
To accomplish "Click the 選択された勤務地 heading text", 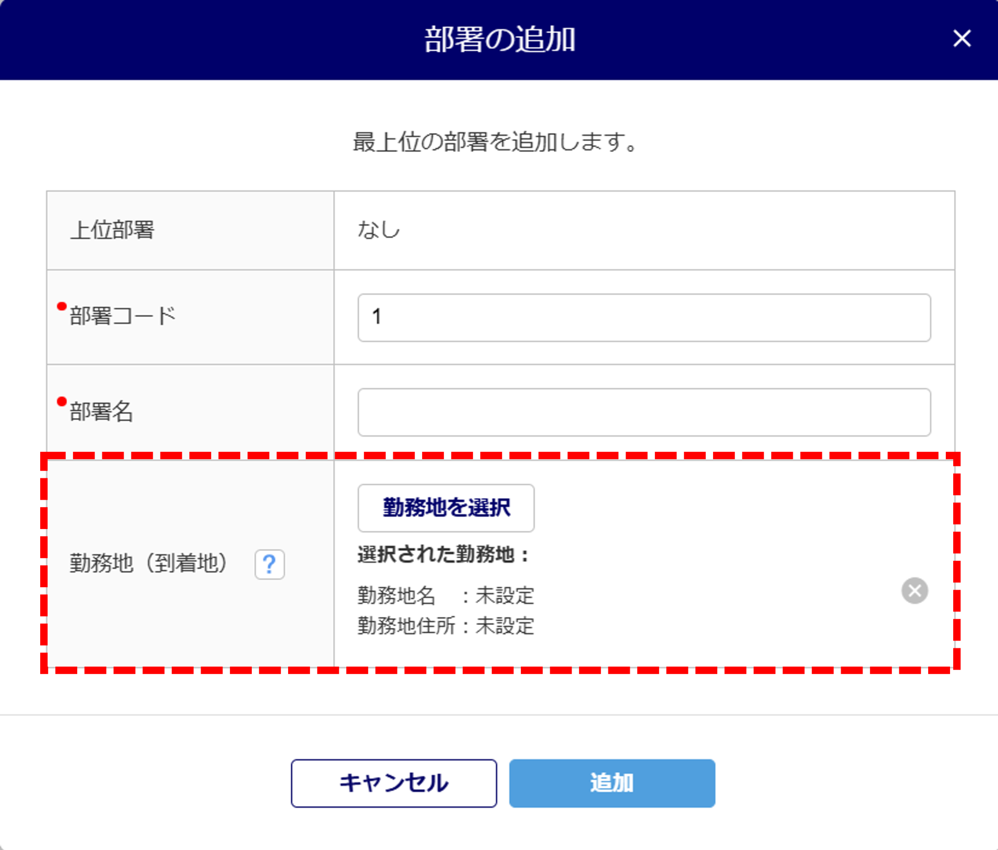I will pyautogui.click(x=442, y=554).
